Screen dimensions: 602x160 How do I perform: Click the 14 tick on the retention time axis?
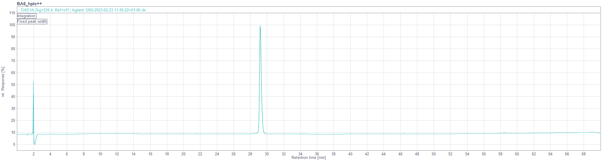133,154
